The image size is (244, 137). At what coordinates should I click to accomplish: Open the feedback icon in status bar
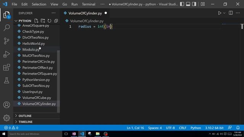(230, 128)
